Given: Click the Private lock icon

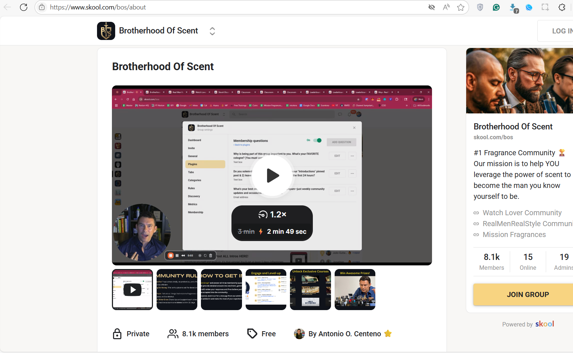Looking at the screenshot, I should click(117, 334).
